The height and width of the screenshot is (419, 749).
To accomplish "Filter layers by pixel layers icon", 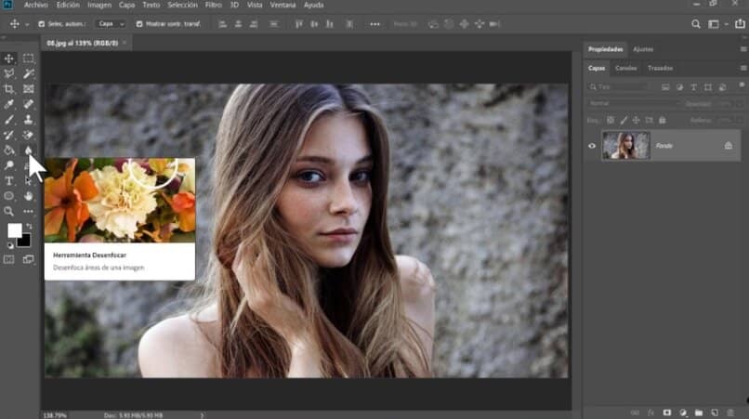I will coord(665,87).
